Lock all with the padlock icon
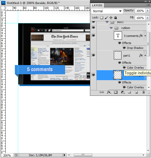Viewport: 151px width, 158px height. 115,18
